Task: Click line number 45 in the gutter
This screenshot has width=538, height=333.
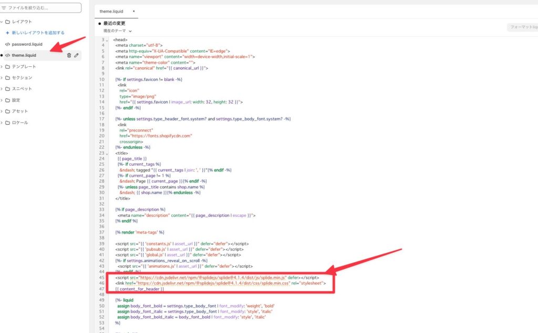Action: click(101, 277)
